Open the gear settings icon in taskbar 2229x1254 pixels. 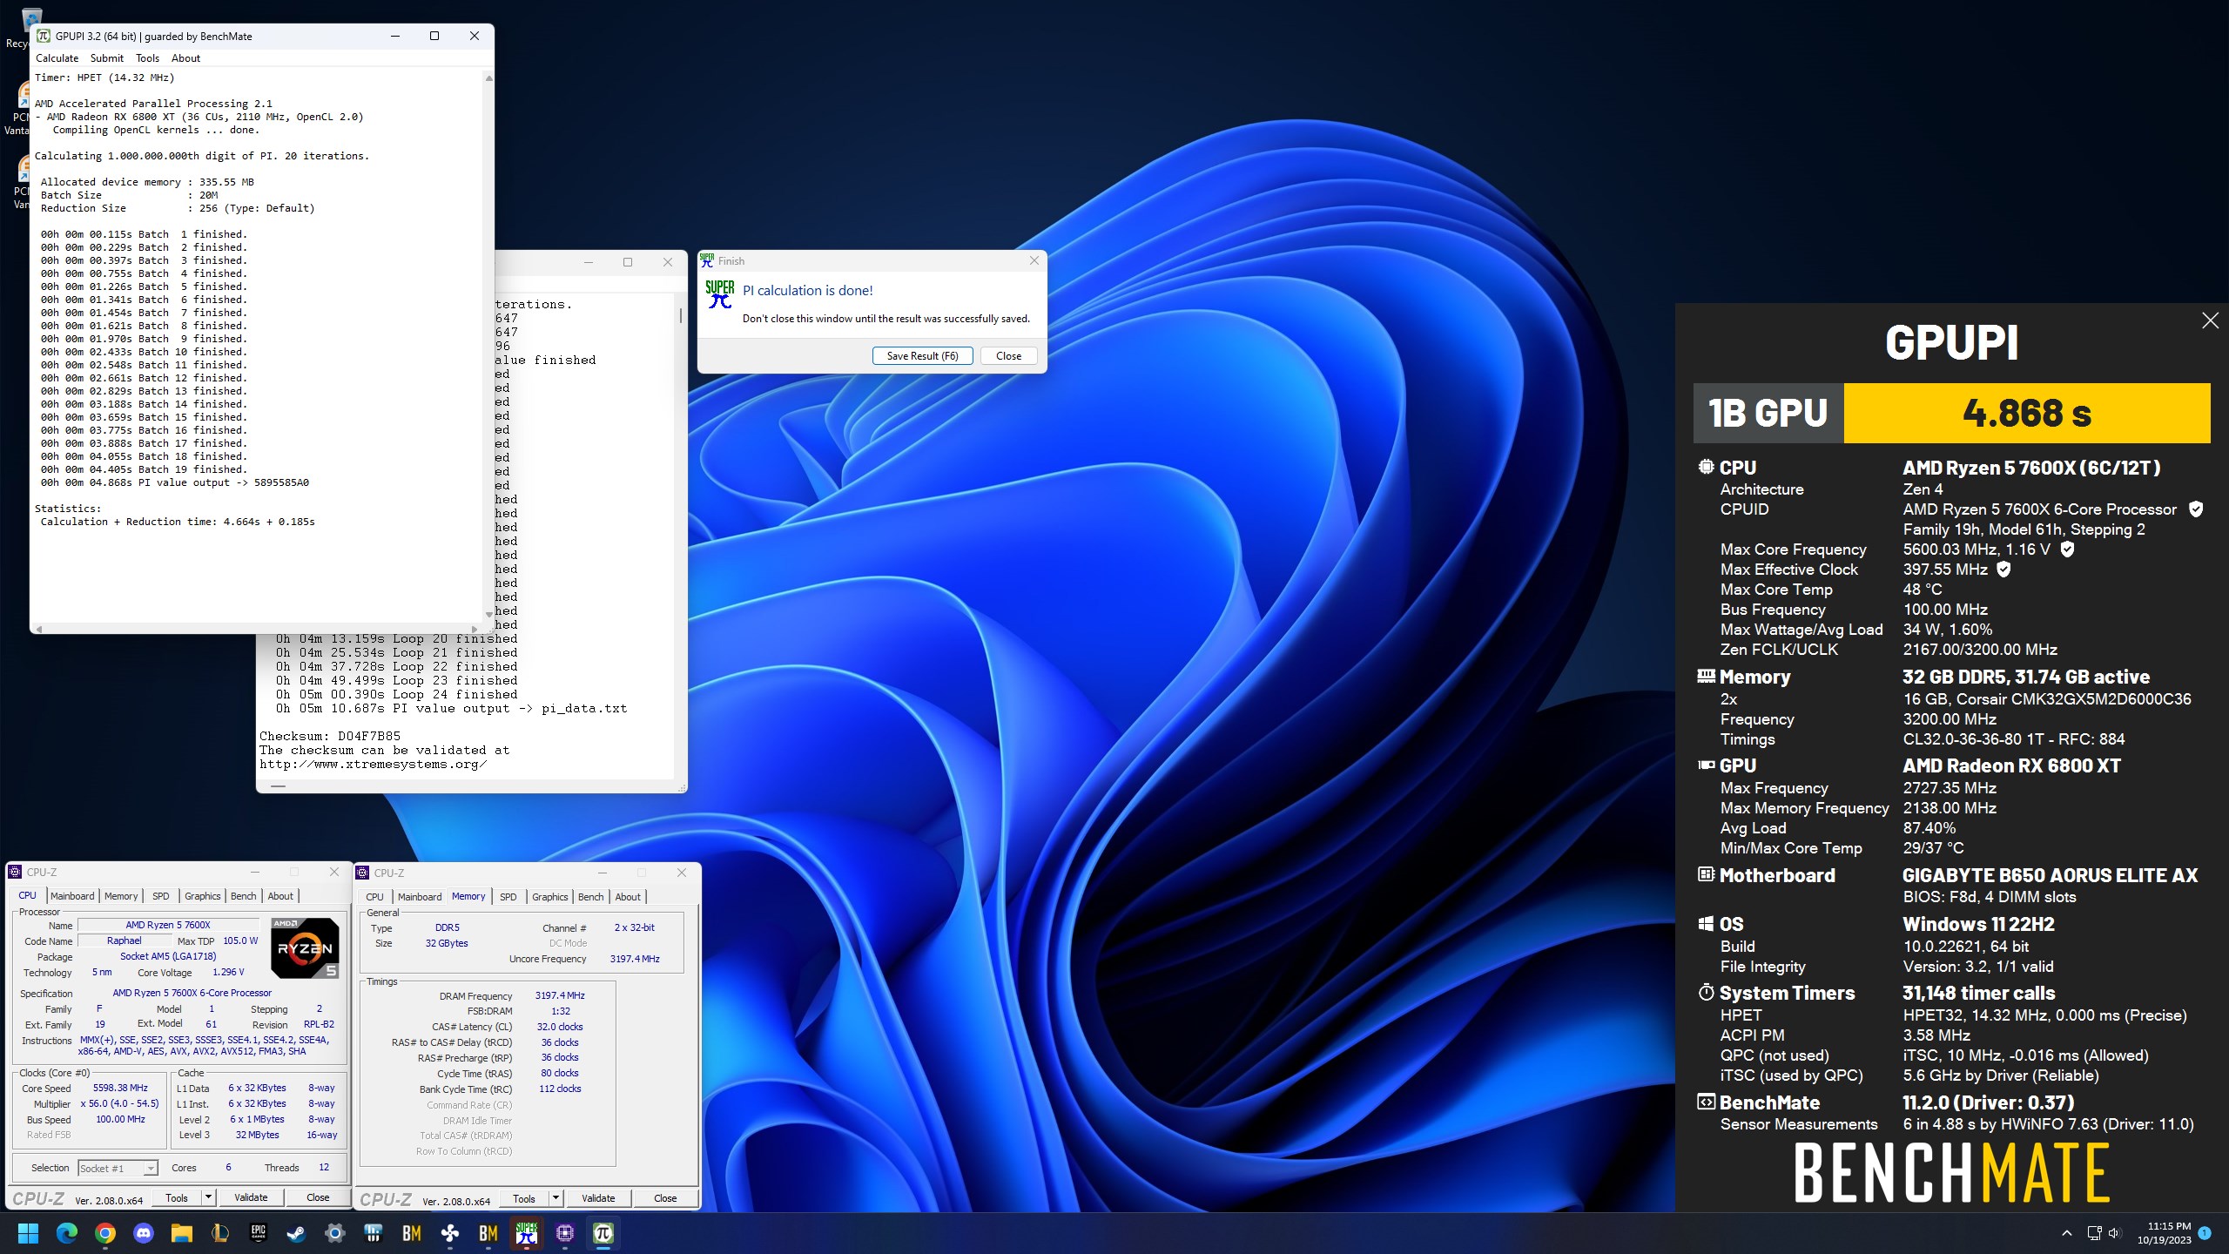(x=335, y=1233)
